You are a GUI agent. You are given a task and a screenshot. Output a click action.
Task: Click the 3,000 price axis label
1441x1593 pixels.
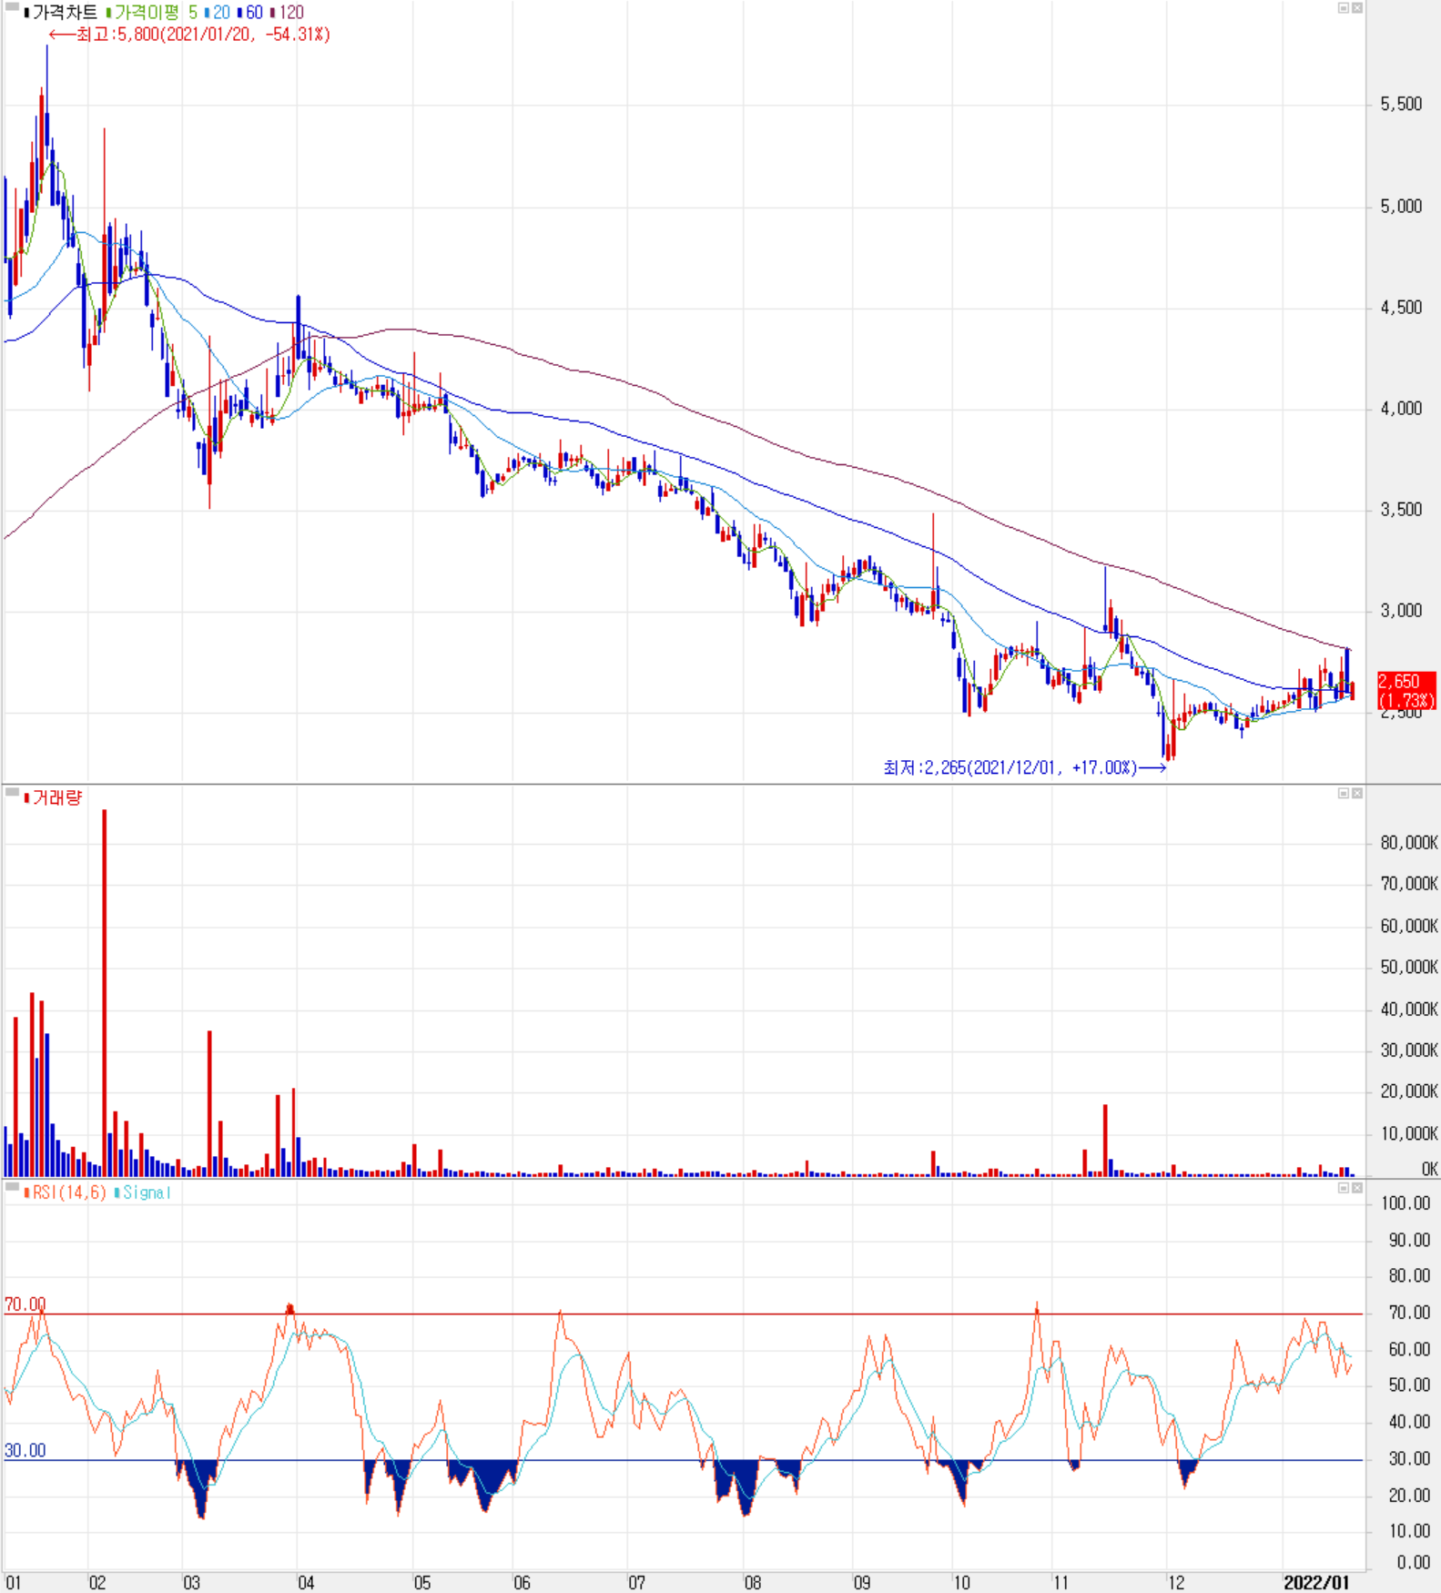(x=1401, y=611)
